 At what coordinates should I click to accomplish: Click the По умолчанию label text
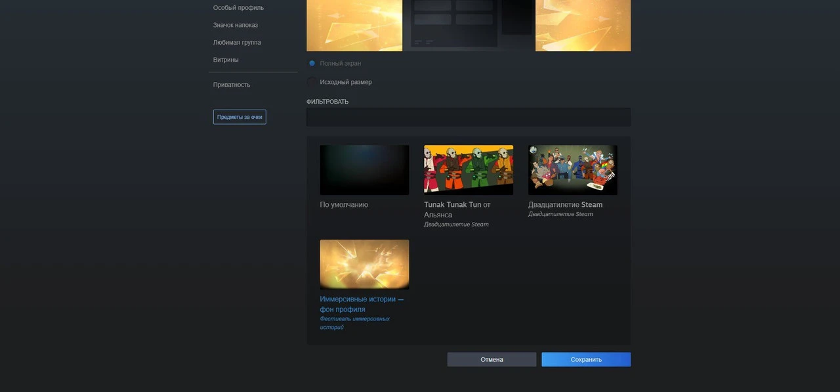click(344, 205)
